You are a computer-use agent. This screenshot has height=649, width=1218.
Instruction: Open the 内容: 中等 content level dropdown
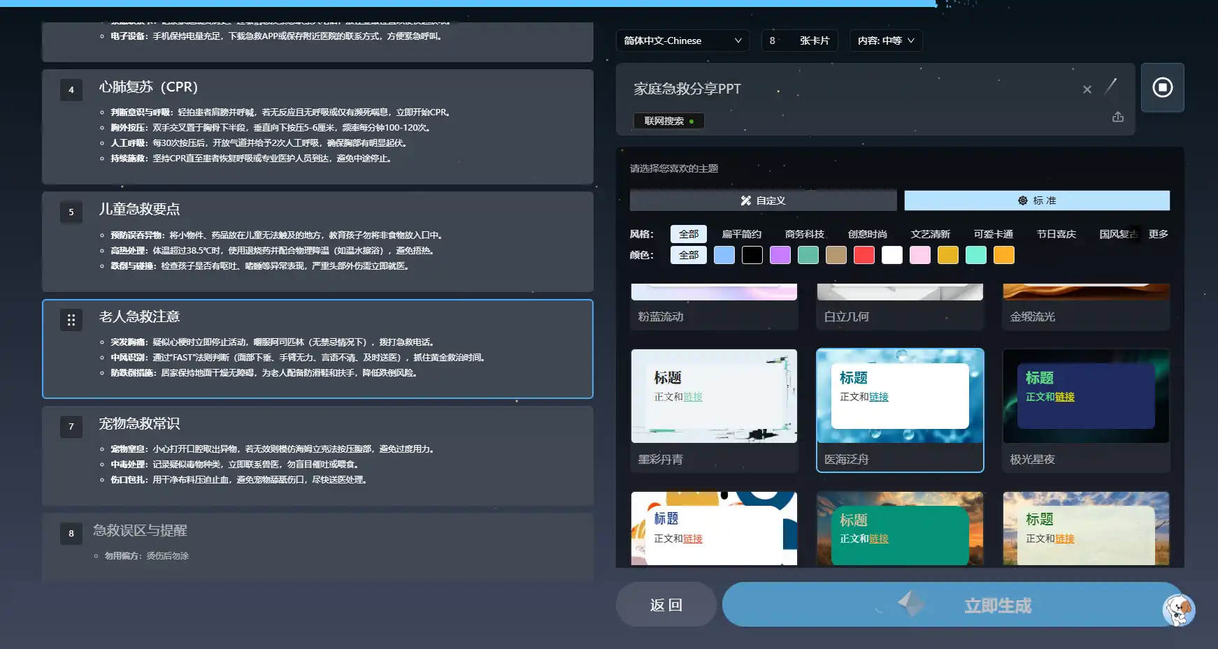pyautogui.click(x=885, y=41)
